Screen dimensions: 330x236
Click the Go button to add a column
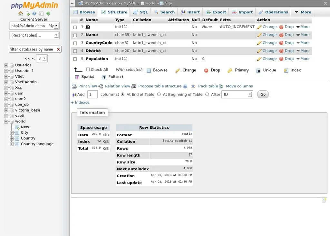(263, 94)
